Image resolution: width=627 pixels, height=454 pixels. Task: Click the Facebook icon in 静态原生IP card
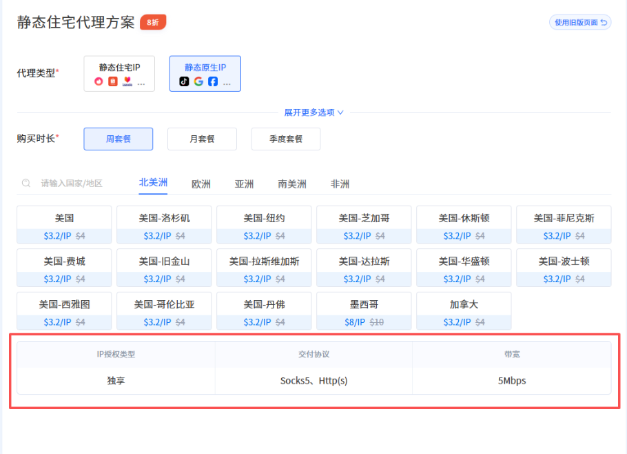213,81
